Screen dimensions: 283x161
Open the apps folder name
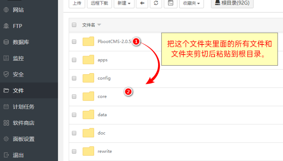[x=102, y=60]
